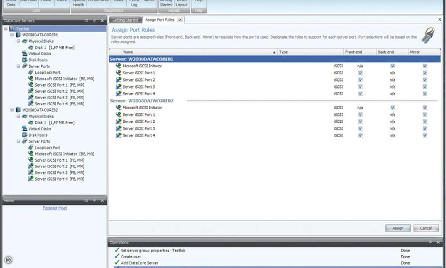
Task: Switch to the Getting Started tab
Action: [125, 20]
